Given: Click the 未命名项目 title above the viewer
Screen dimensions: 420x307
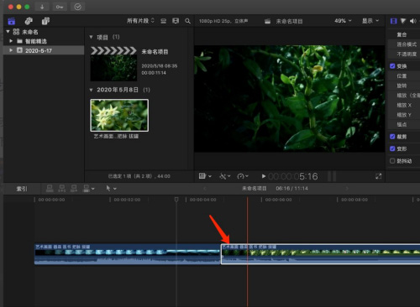Looking at the screenshot, I should click(289, 21).
